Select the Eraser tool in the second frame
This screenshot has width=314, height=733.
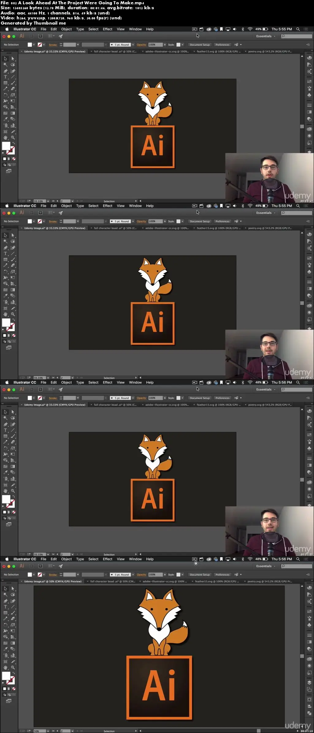[x=13, y=265]
